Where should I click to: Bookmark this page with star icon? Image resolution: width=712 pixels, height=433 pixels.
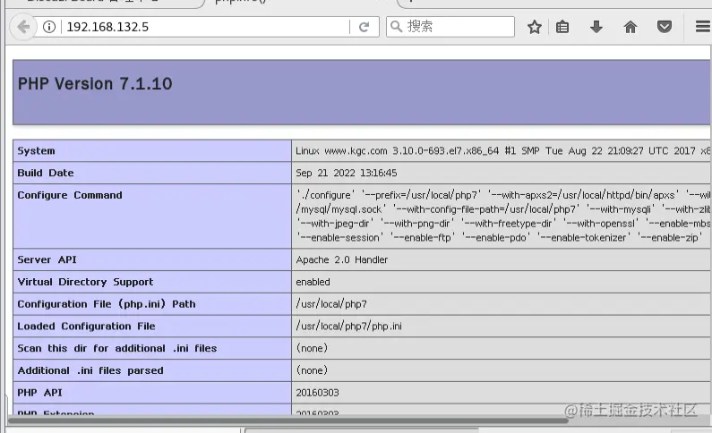535,27
